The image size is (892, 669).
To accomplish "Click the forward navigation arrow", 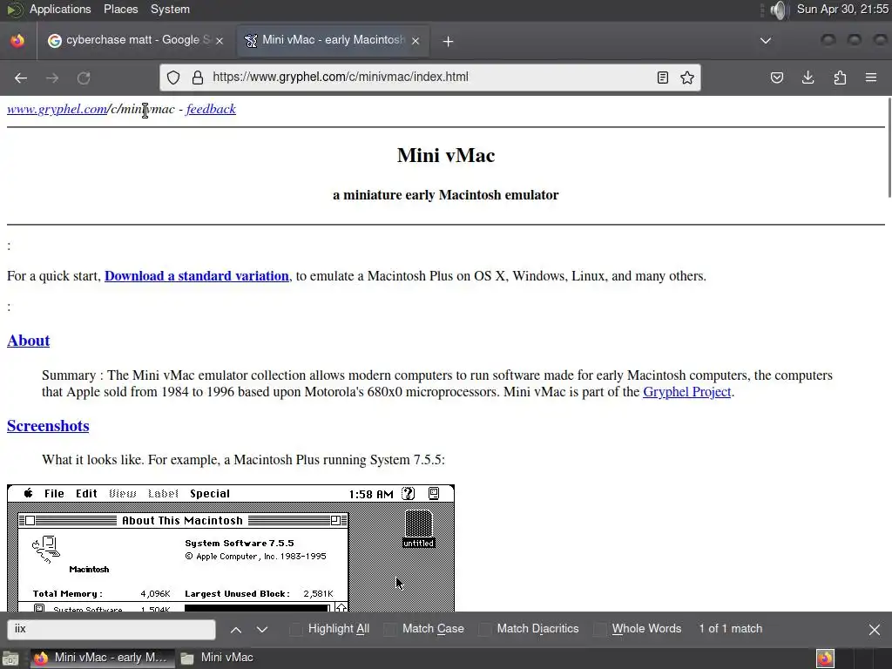I will (52, 78).
